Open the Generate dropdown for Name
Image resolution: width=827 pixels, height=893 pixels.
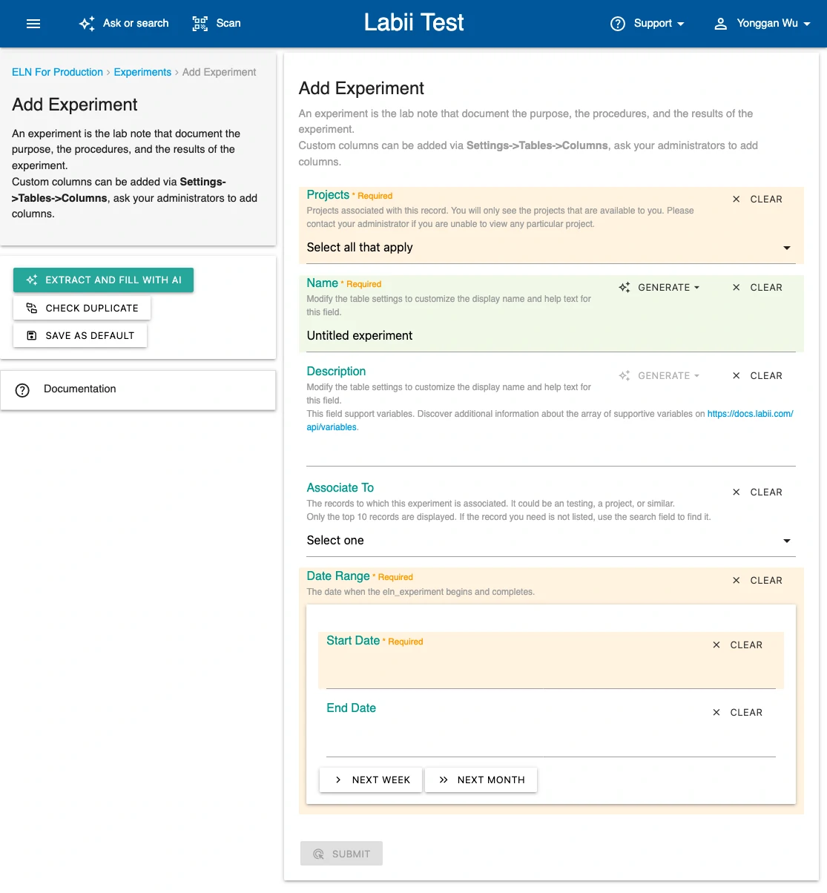pos(659,288)
